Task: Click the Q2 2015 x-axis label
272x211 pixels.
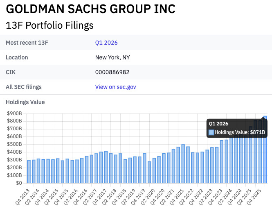Action: 52,197
